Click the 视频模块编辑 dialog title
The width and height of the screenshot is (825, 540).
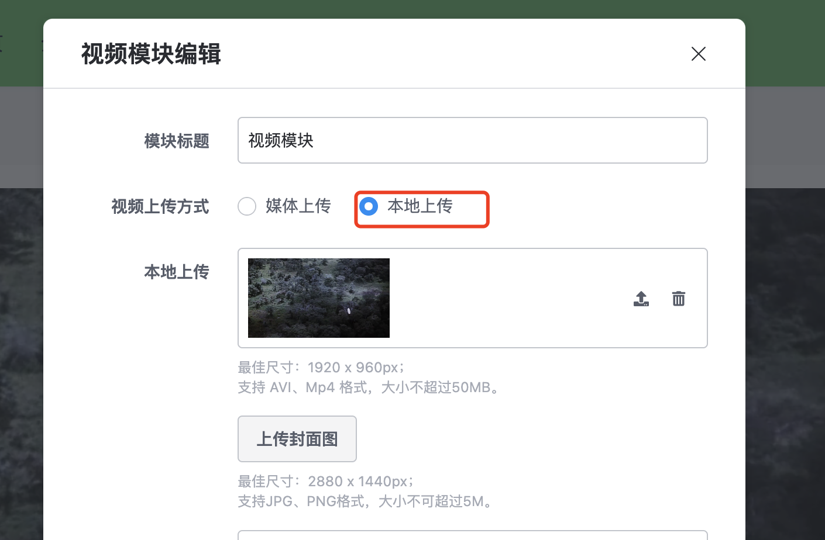pos(151,54)
